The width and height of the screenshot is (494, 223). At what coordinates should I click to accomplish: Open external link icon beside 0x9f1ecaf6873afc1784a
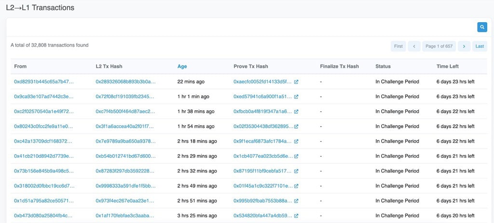coord(296,142)
